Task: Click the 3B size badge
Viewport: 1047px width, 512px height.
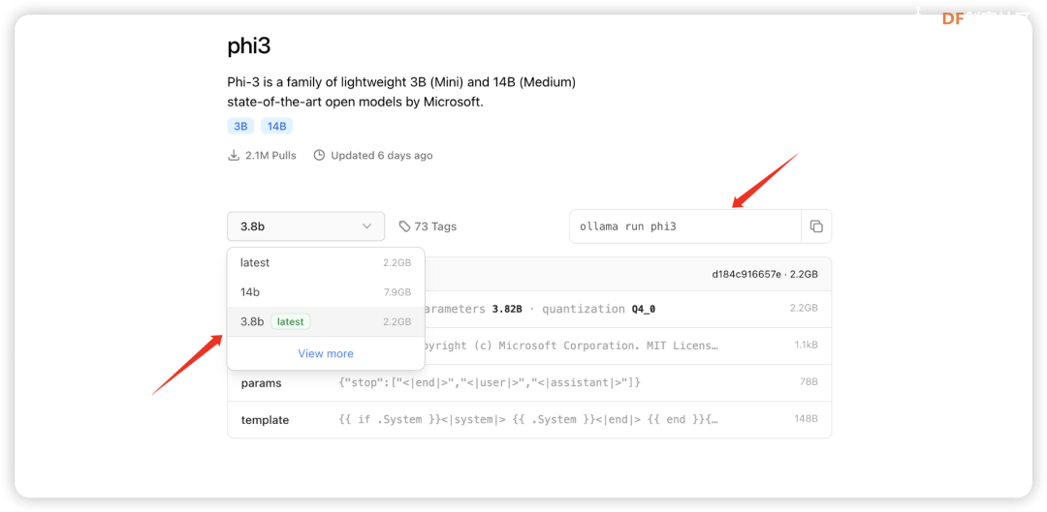Action: point(240,126)
